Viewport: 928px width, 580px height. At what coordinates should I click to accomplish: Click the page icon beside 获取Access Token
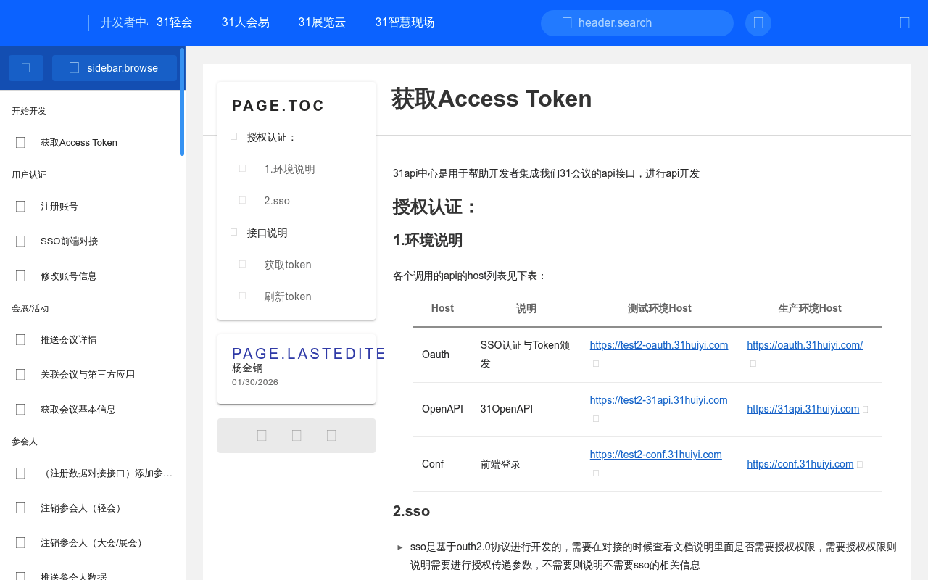[20, 143]
